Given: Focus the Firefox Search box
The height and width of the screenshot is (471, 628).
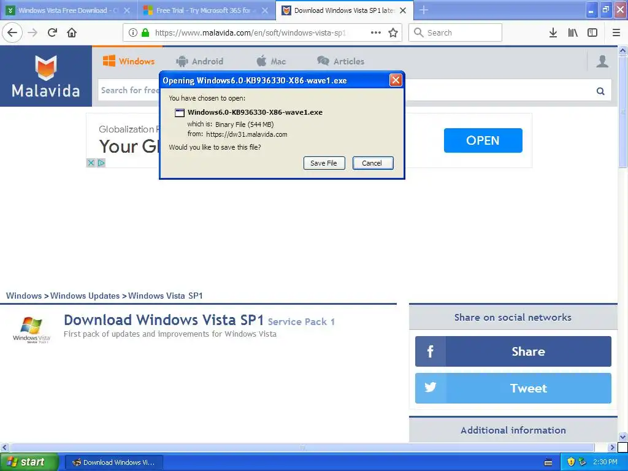Looking at the screenshot, I should point(456,33).
